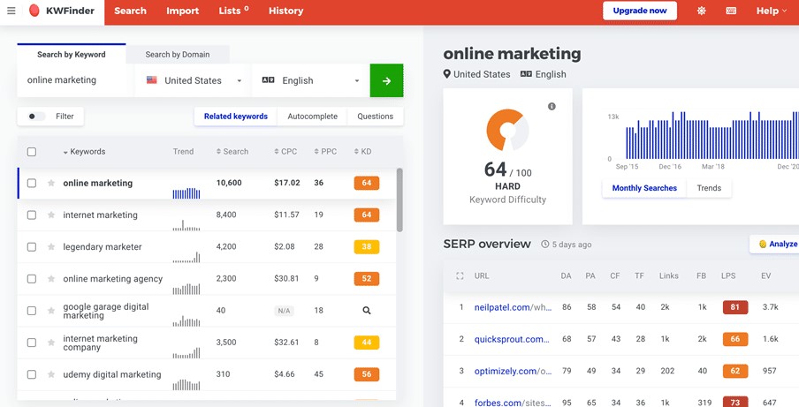Click the KWFinder red logo

[x=34, y=11]
